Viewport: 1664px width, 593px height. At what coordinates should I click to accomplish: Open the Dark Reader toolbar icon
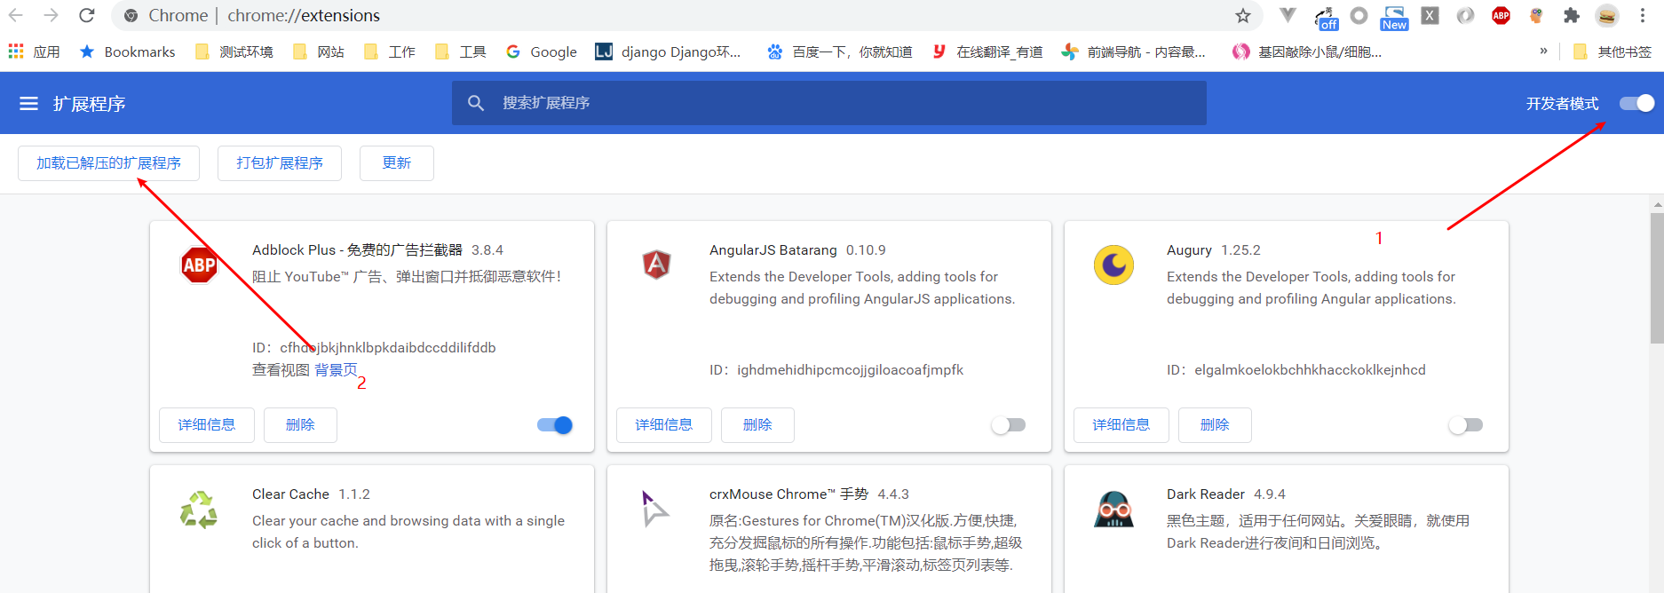(x=1465, y=15)
